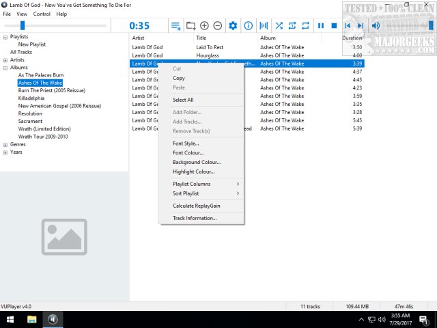
Task: Click the add tracks plus icon
Action: [x=204, y=25]
